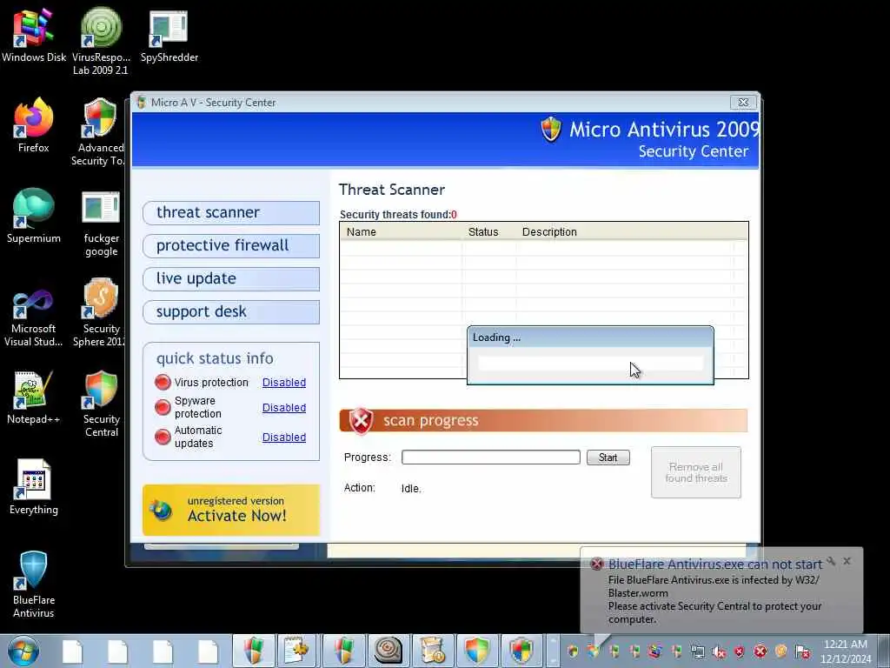Select the BlueFlare Antivirus desktop icon
Screen dimensions: 890x668
[x=34, y=584]
